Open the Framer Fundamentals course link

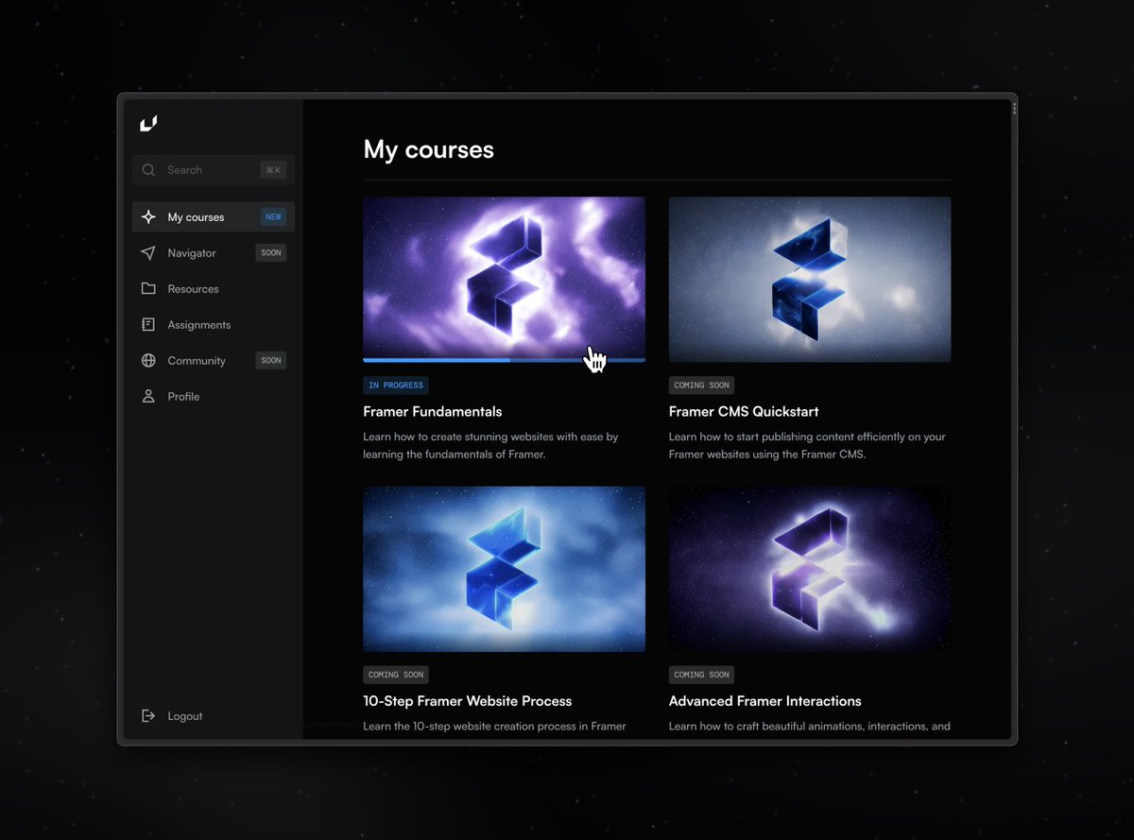pyautogui.click(x=432, y=411)
